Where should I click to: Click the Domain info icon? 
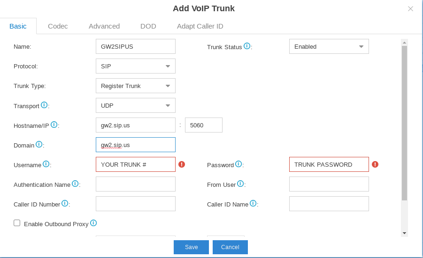pos(39,144)
